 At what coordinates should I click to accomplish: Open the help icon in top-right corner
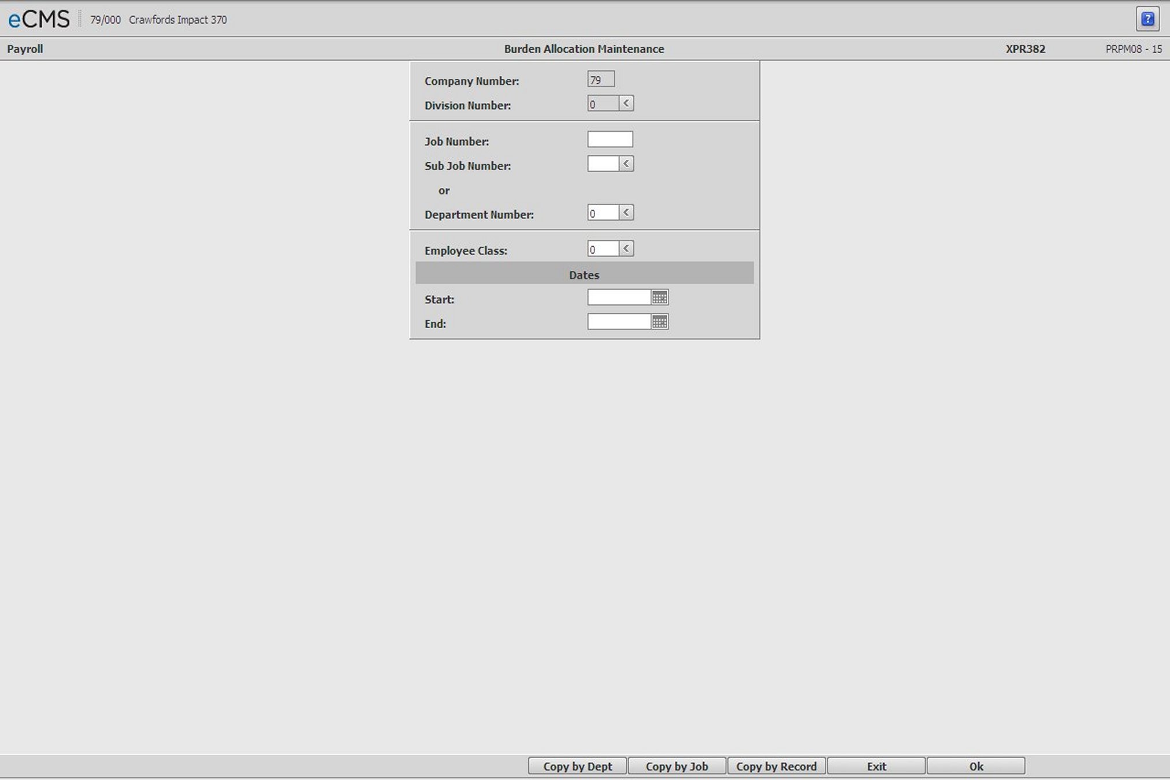coord(1147,19)
